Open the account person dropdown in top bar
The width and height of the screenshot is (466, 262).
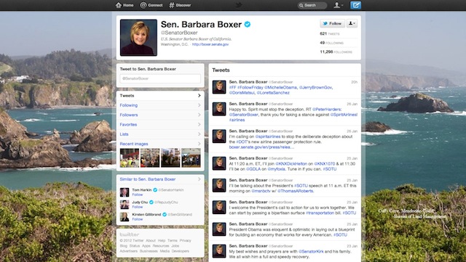click(x=338, y=5)
